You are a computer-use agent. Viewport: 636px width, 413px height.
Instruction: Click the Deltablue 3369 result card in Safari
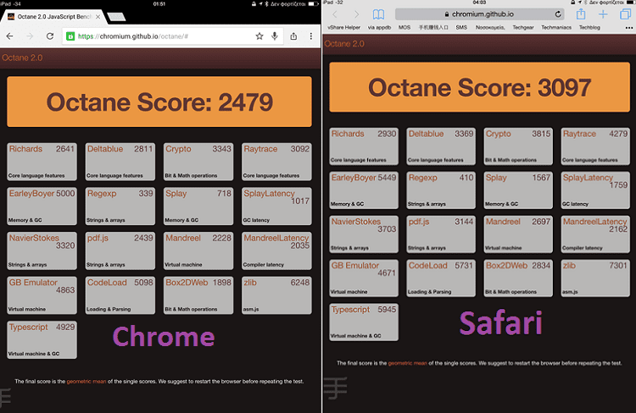(x=441, y=146)
